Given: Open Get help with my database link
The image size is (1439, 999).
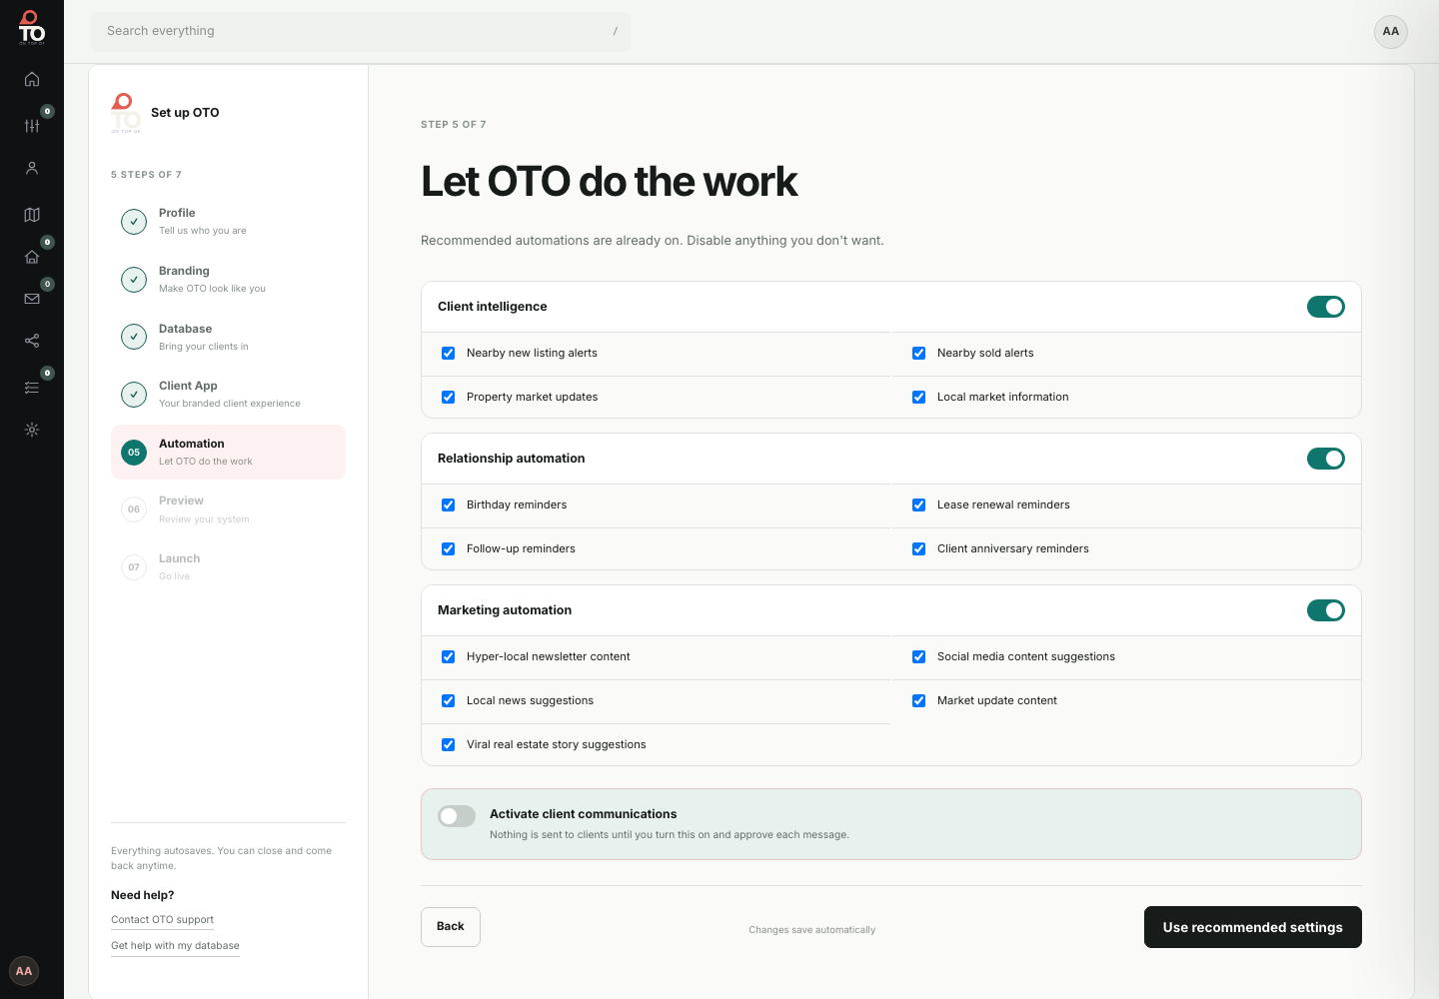Looking at the screenshot, I should 175,946.
